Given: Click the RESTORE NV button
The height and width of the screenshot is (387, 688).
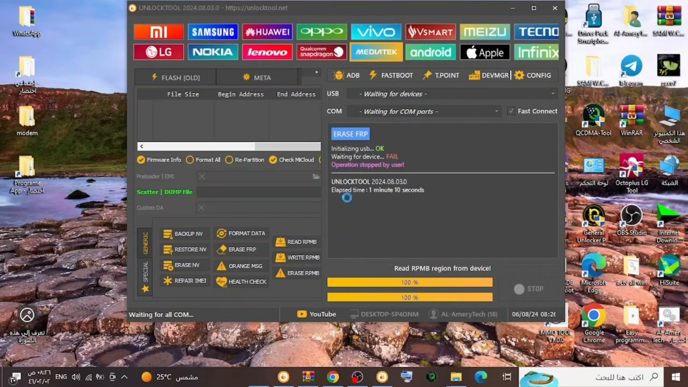Looking at the screenshot, I should tap(185, 249).
